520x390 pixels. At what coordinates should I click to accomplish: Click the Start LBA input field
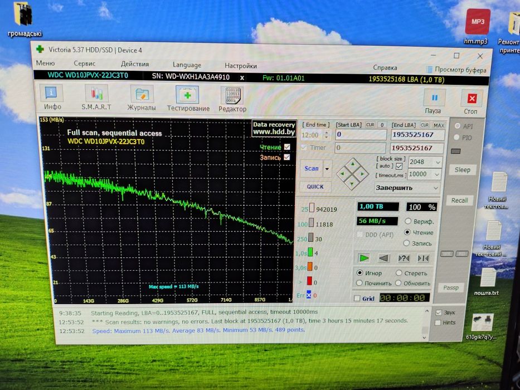[x=361, y=135]
